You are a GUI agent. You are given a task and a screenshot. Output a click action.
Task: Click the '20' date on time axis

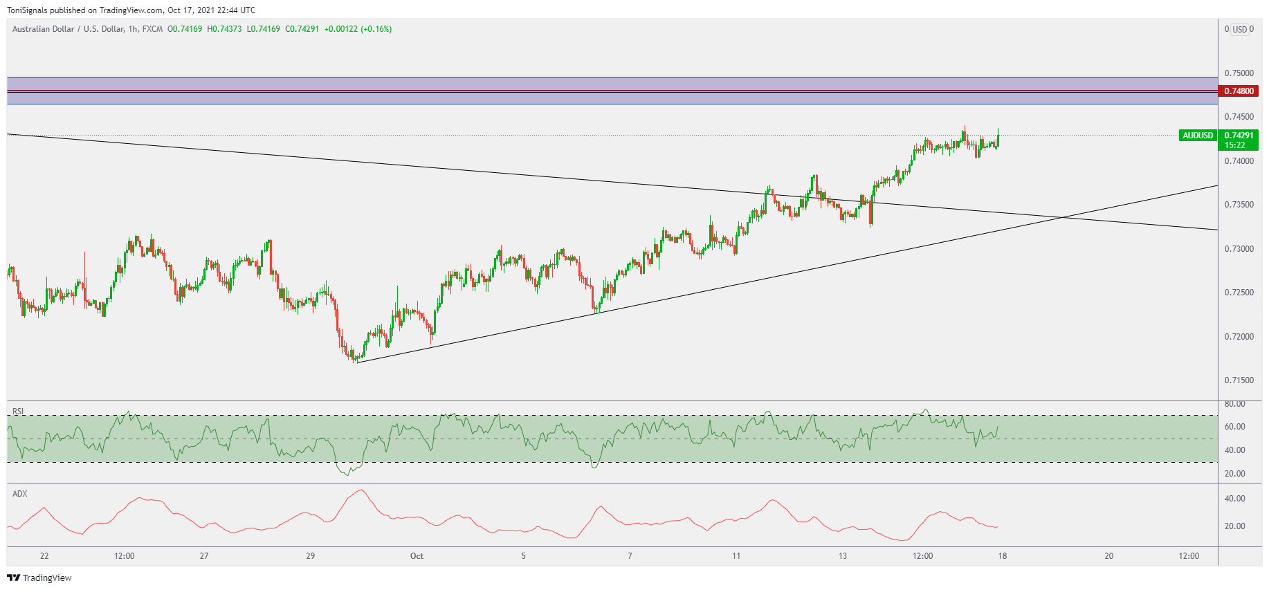pos(1108,556)
